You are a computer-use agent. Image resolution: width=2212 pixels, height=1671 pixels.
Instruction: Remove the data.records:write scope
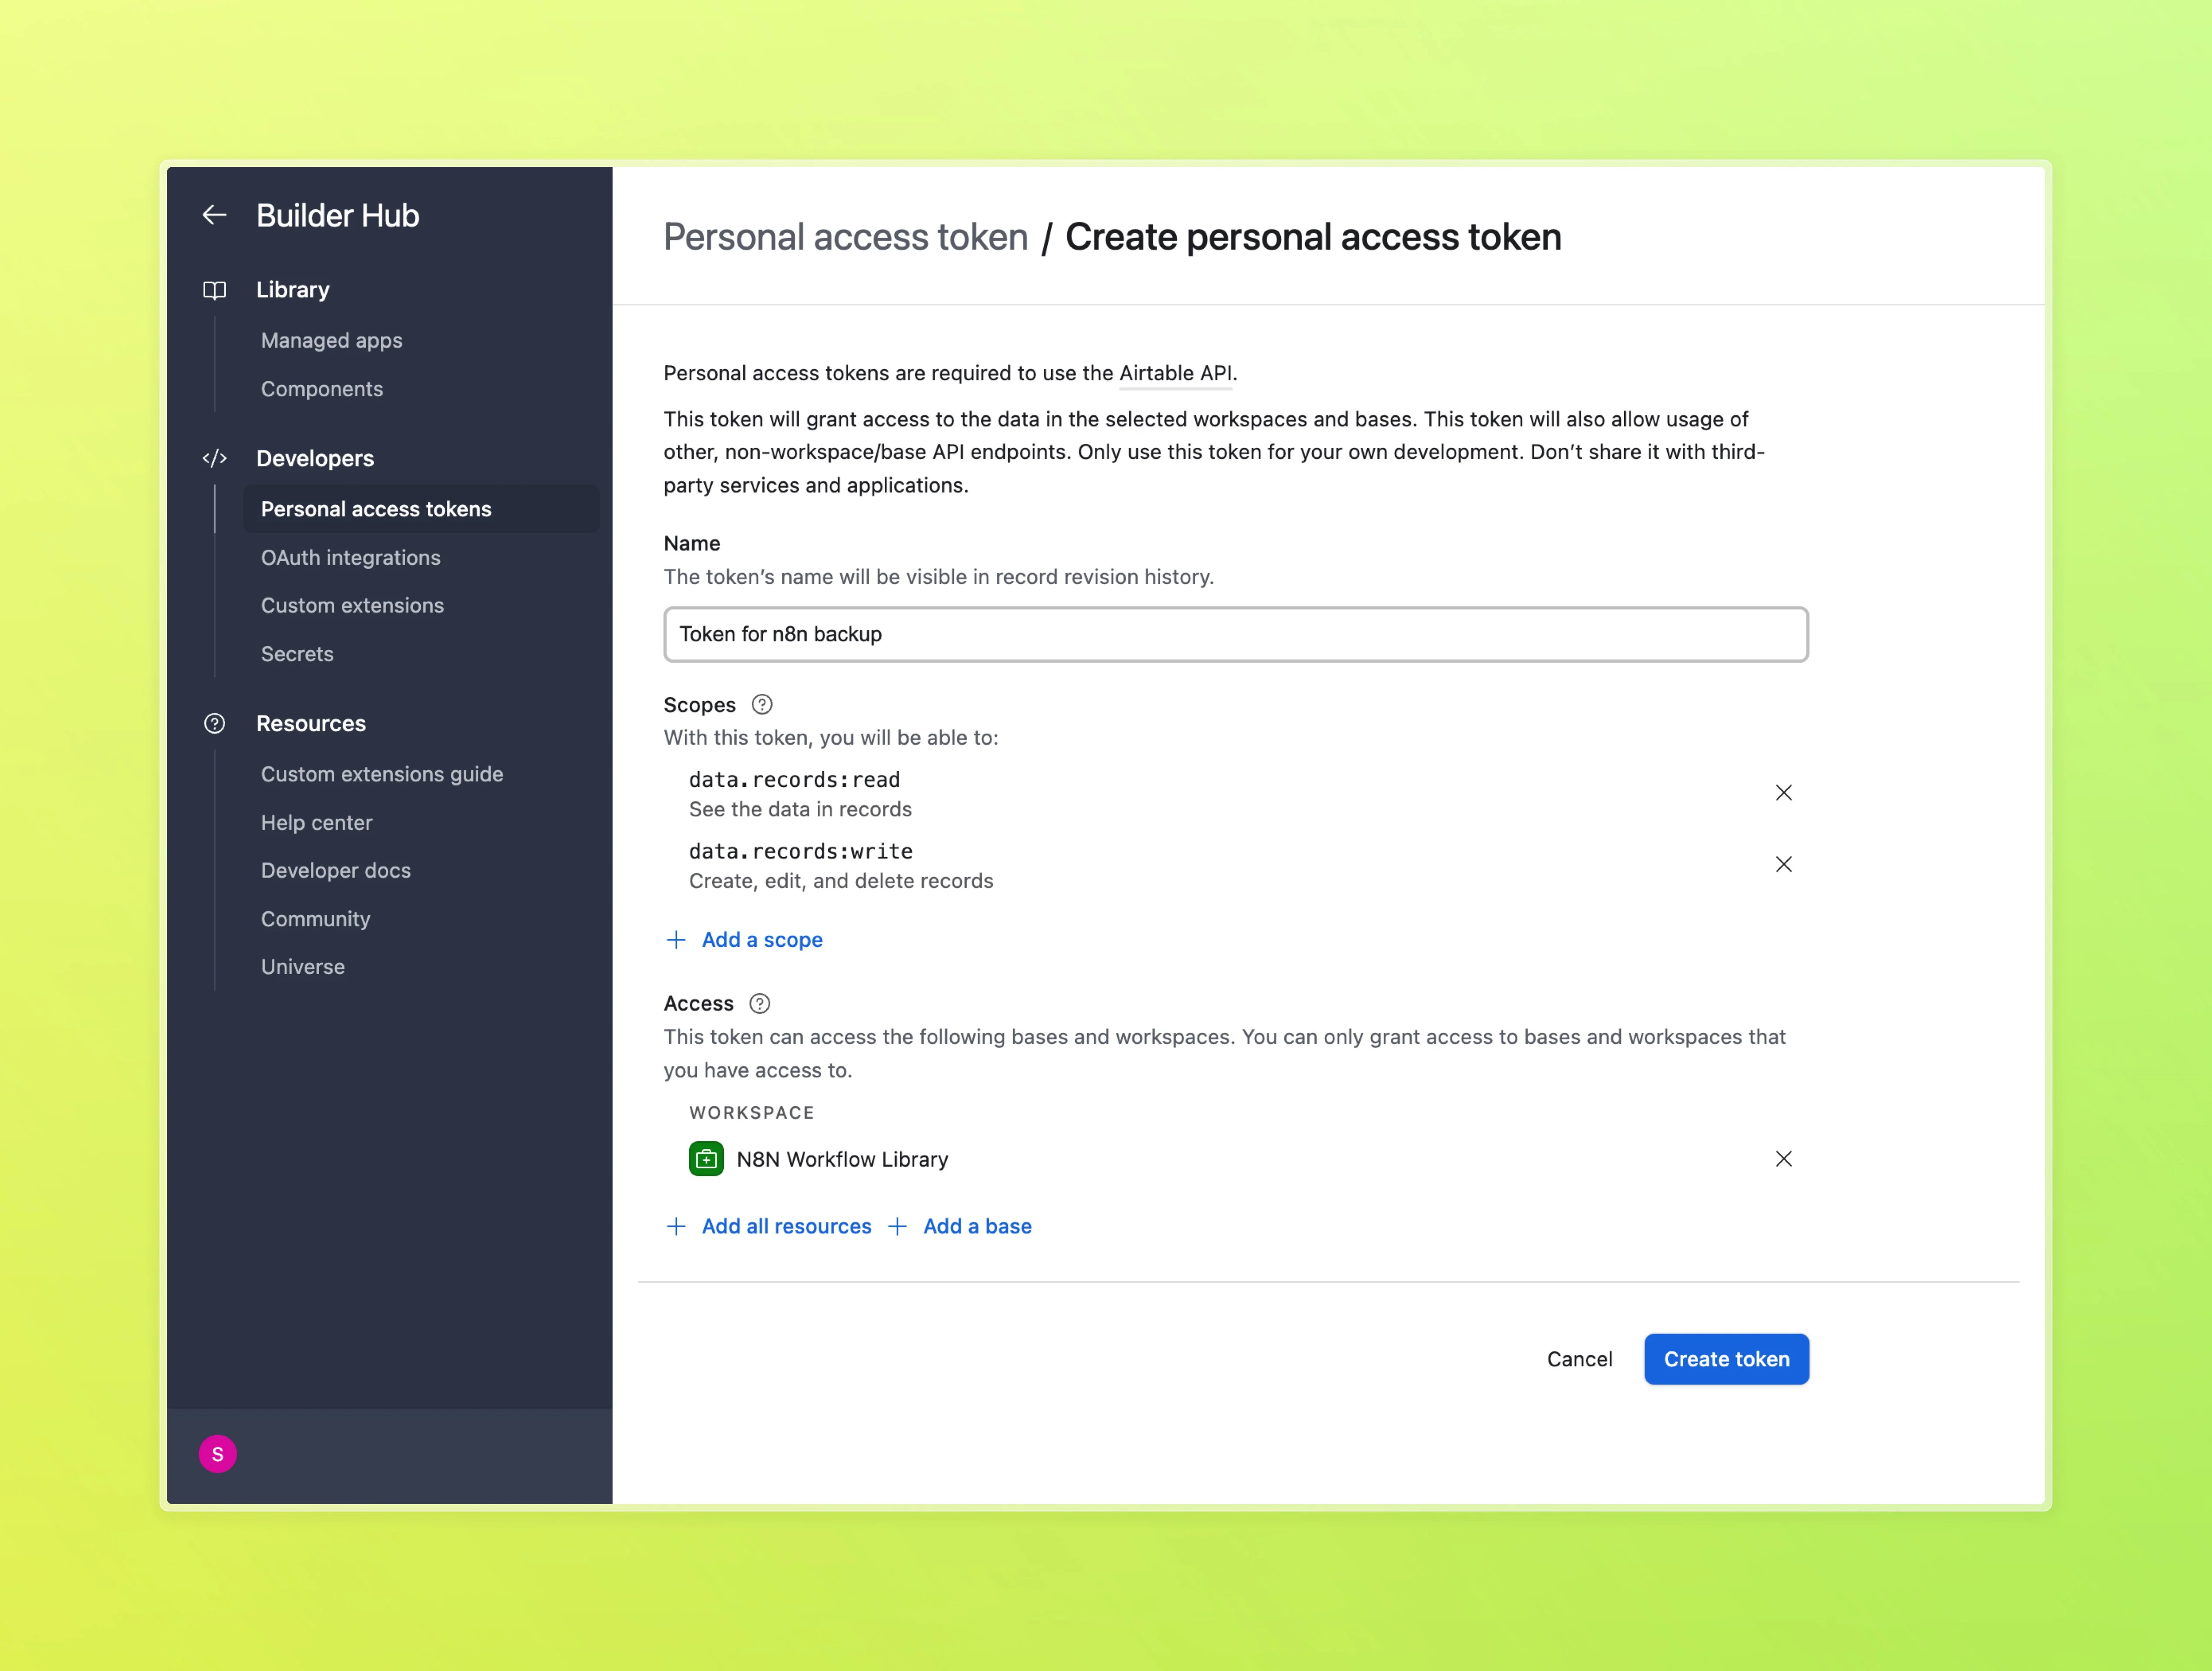pyautogui.click(x=1785, y=864)
